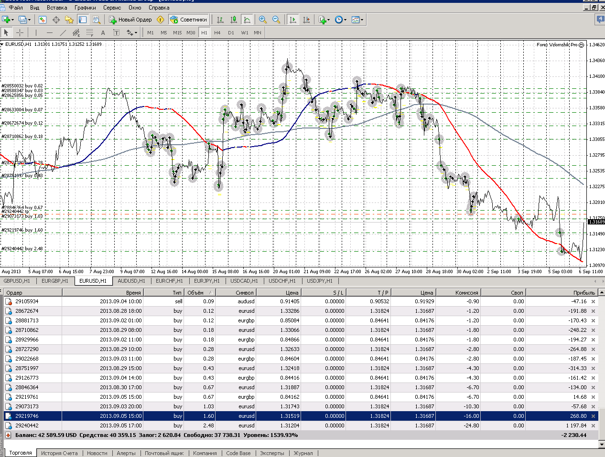Select order row 29240442

[x=301, y=425]
